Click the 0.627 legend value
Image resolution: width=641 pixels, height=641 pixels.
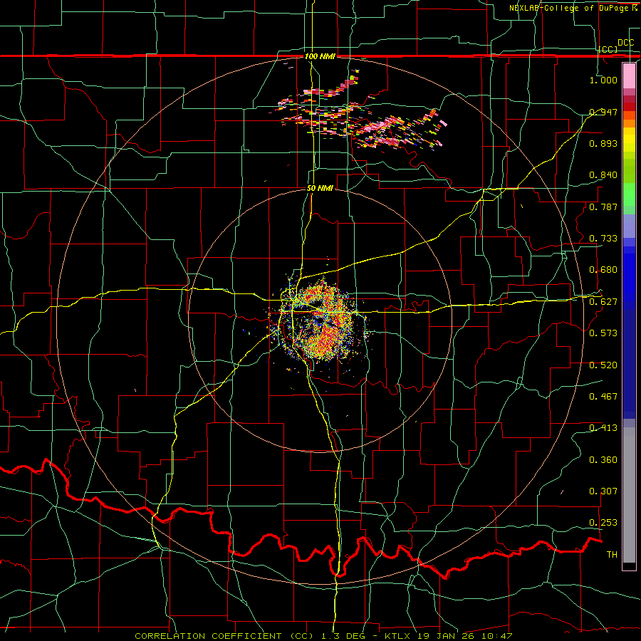tap(603, 302)
